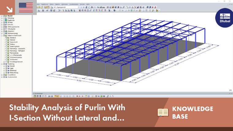Click the Stability Analysis of Purlin article title

pyautogui.click(x=67, y=112)
